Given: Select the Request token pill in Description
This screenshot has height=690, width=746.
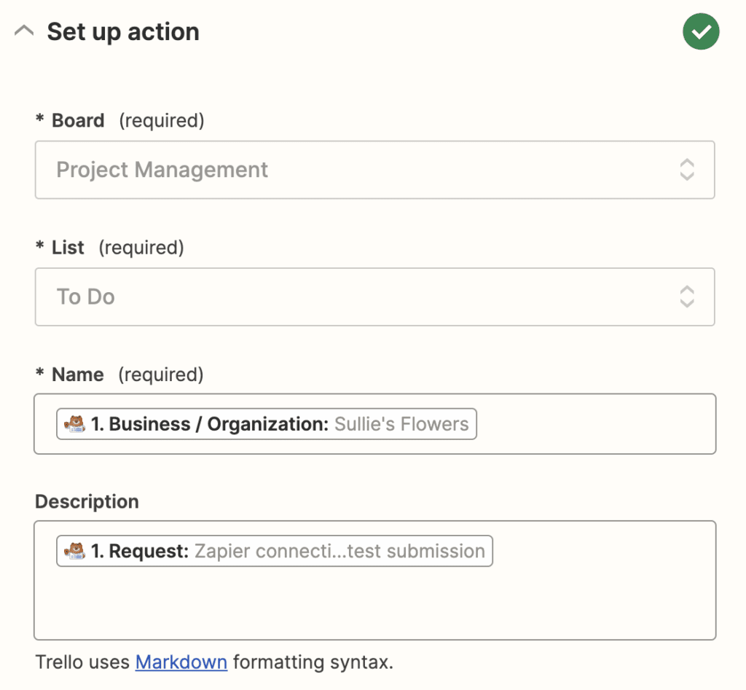Looking at the screenshot, I should (274, 551).
